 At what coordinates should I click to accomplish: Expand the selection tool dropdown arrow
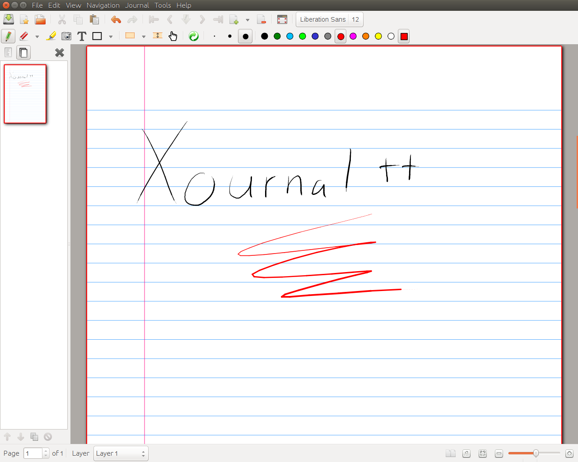(144, 37)
